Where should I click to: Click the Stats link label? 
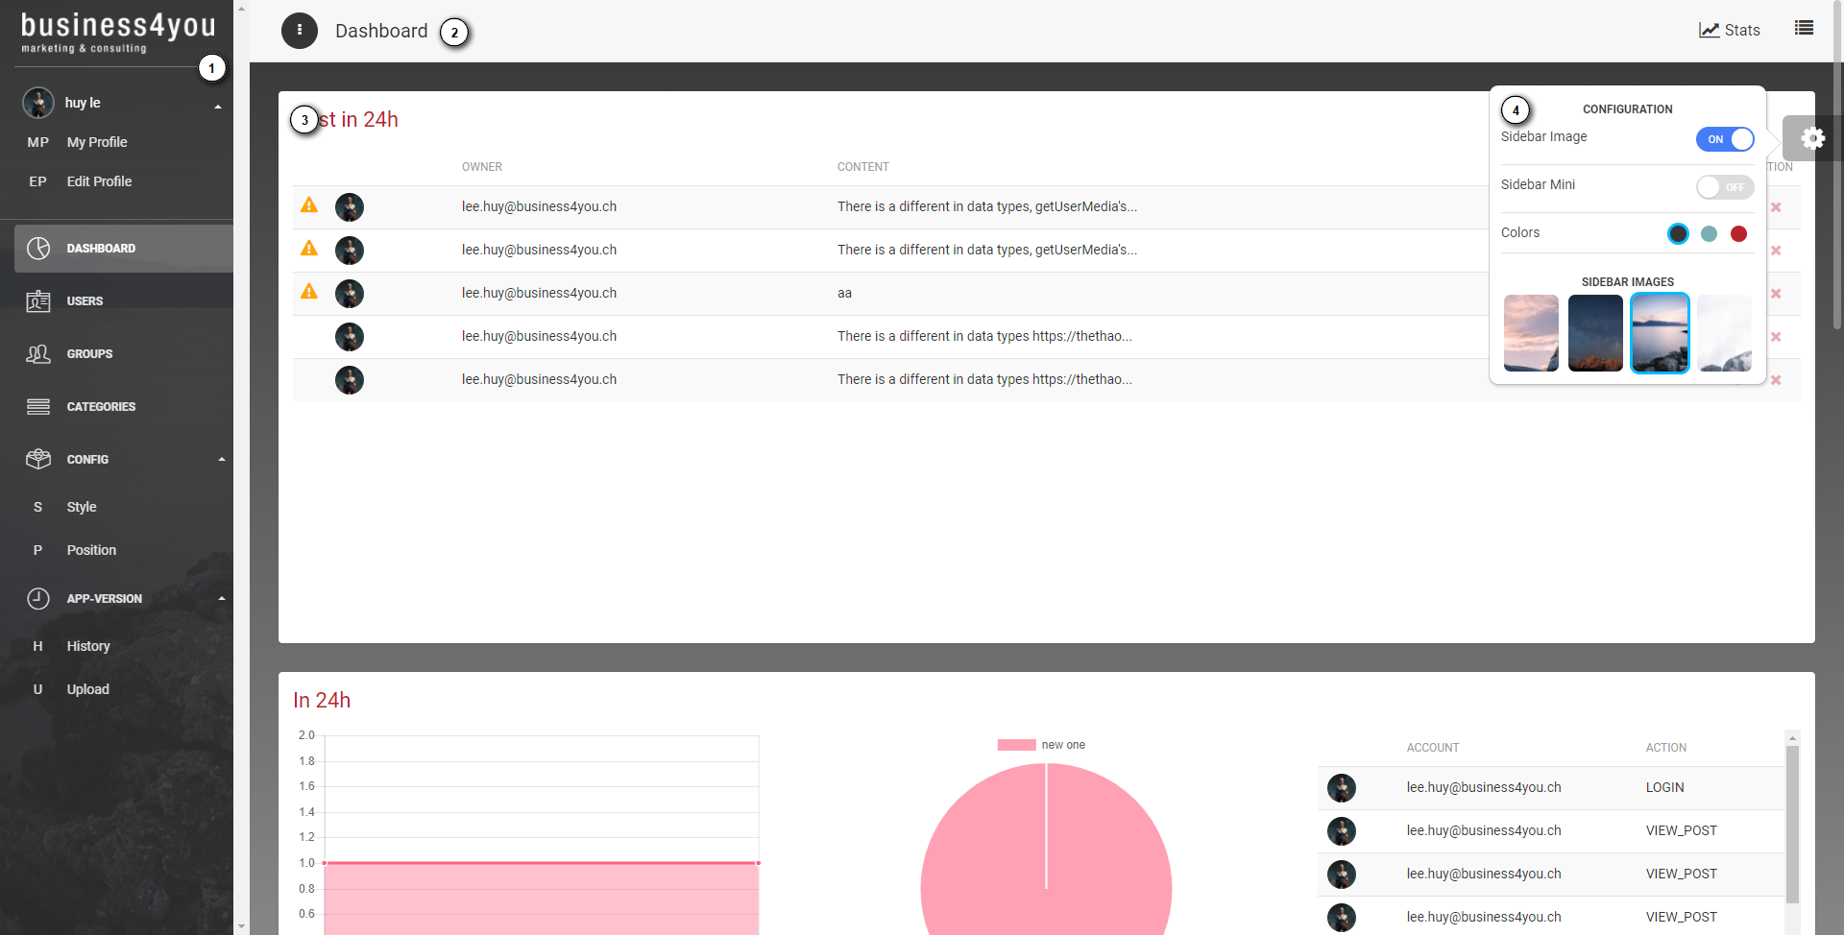1742,31
